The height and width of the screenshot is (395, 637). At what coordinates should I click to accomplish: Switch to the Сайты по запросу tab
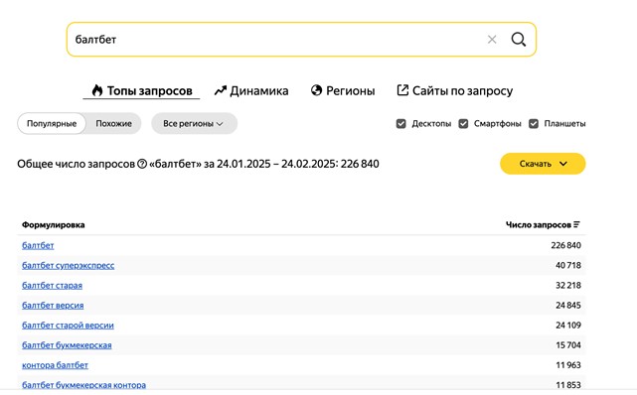click(454, 90)
